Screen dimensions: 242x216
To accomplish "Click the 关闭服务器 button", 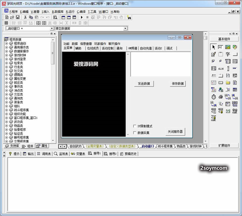I will [175, 132].
